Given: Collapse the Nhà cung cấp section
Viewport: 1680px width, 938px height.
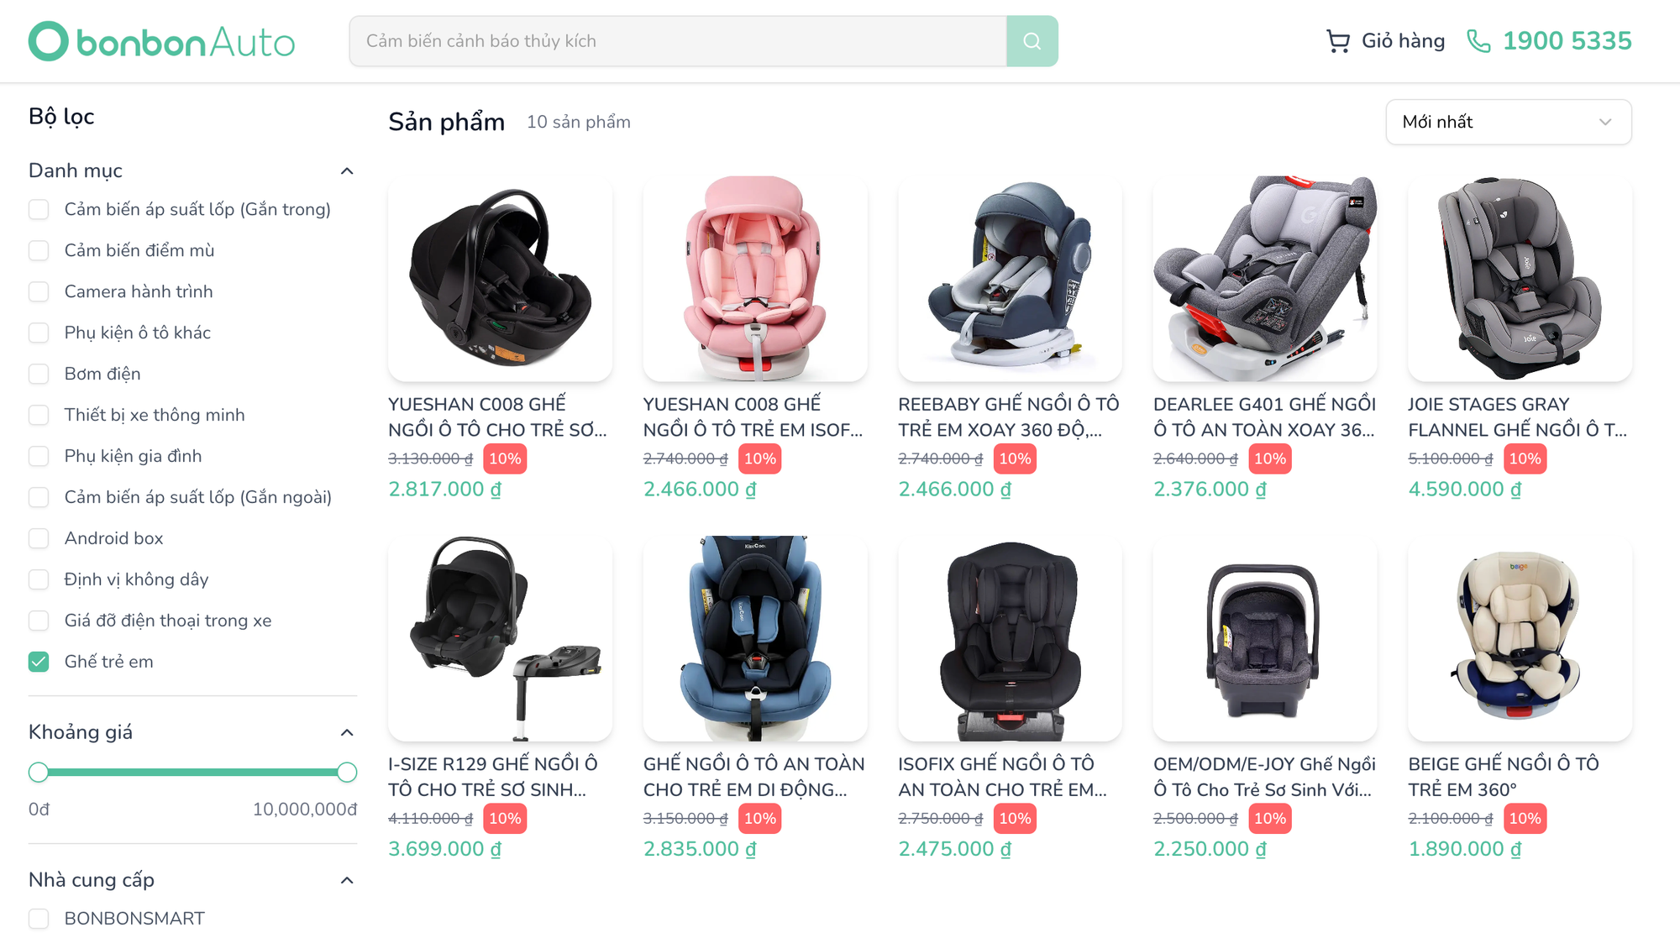Looking at the screenshot, I should [x=347, y=880].
